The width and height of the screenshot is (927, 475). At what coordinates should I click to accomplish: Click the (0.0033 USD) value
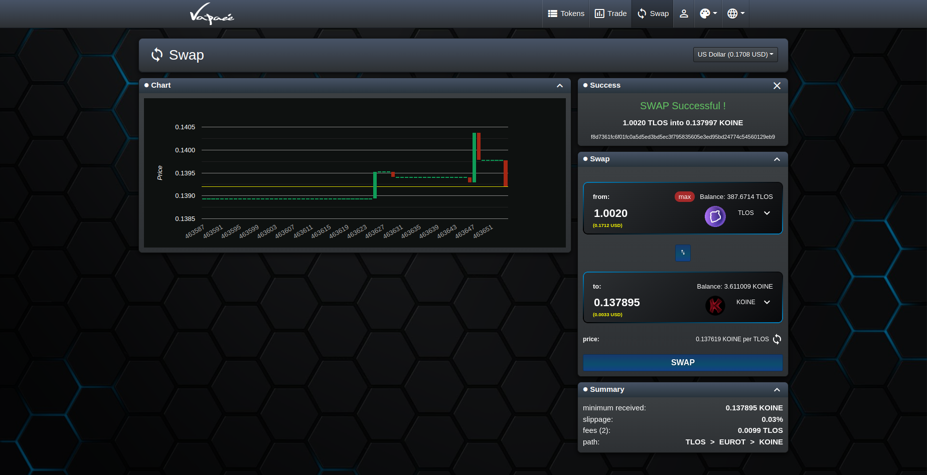[x=607, y=315]
